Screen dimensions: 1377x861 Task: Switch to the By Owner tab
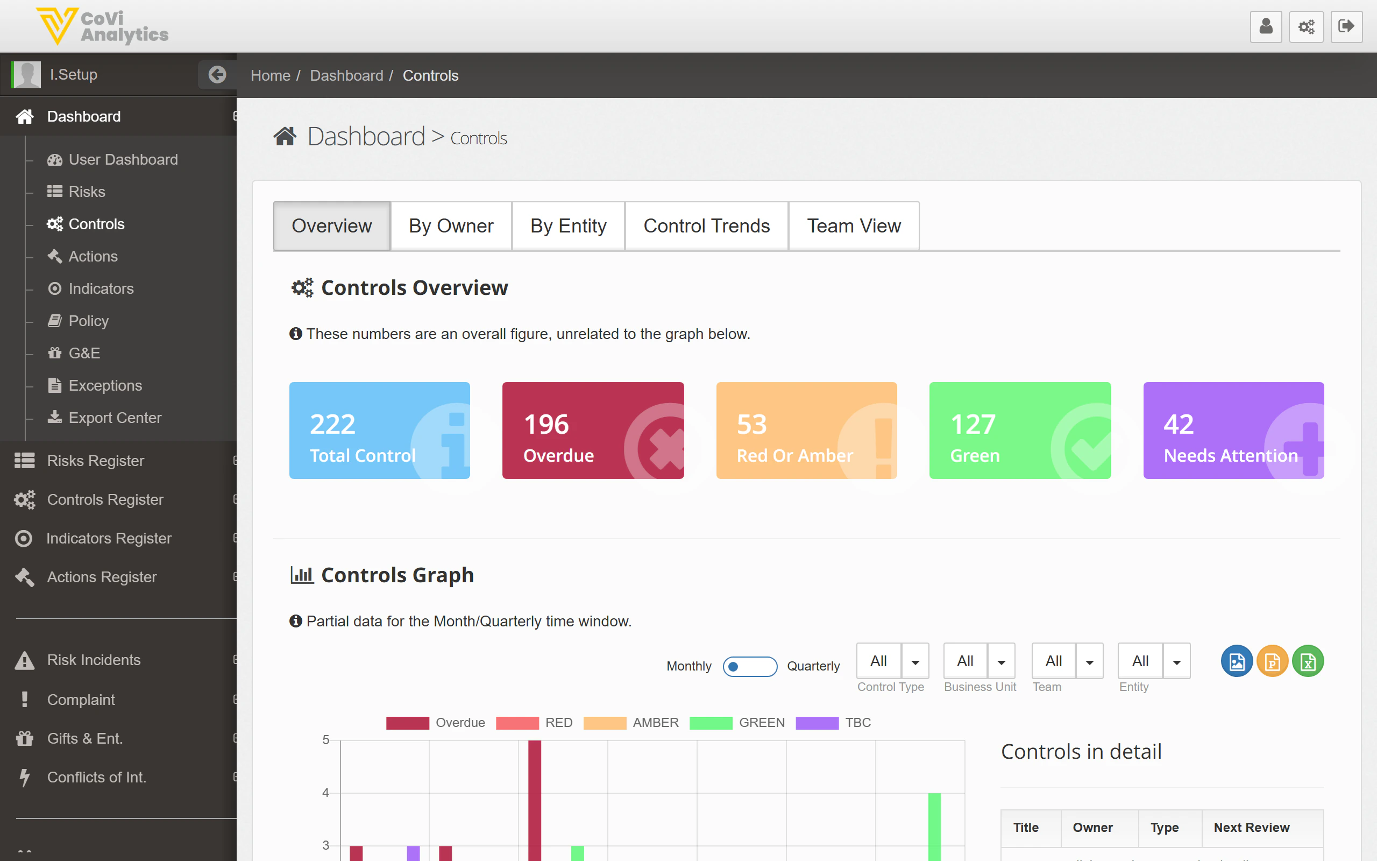tap(451, 226)
